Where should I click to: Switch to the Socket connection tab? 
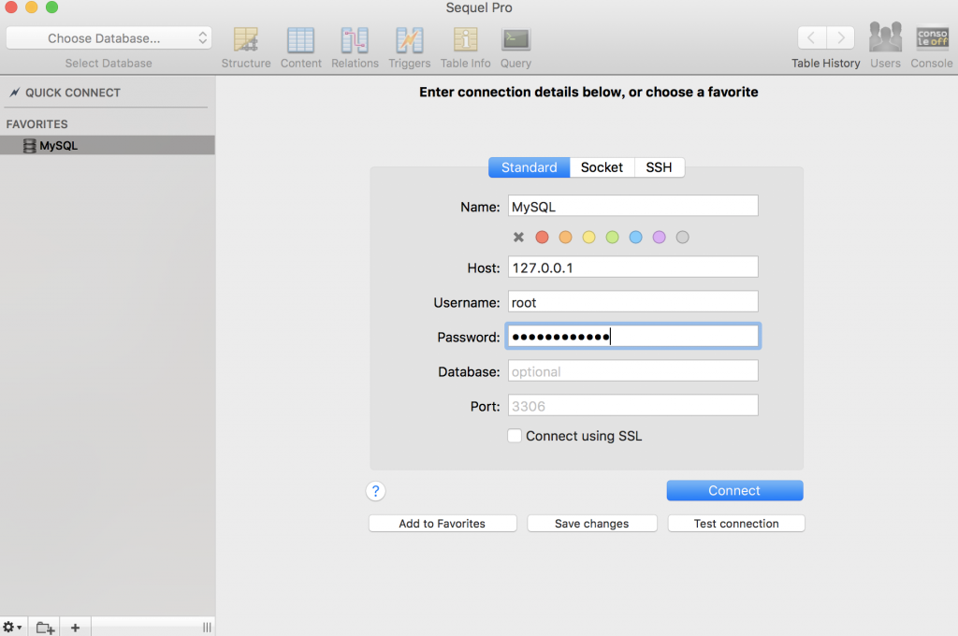pyautogui.click(x=602, y=167)
